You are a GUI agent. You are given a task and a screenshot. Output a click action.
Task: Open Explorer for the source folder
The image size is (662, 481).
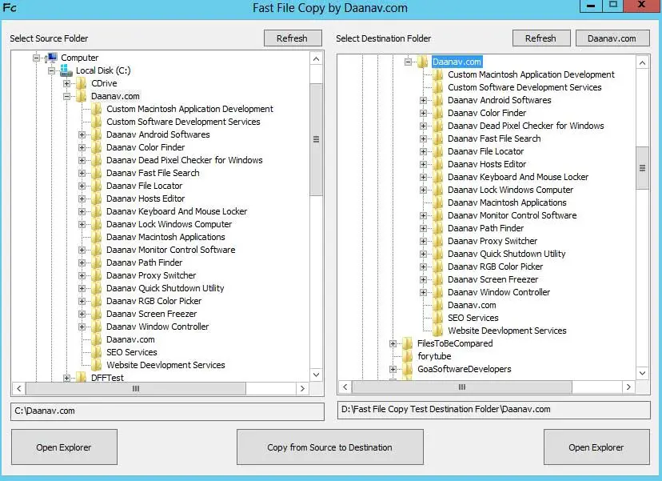(64, 447)
